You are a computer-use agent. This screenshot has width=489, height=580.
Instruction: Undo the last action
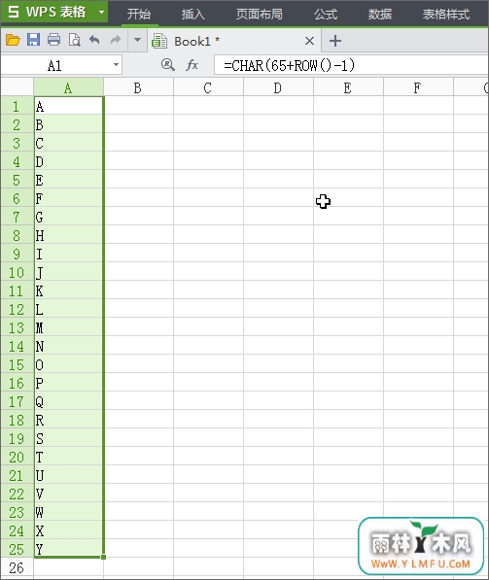[94, 39]
